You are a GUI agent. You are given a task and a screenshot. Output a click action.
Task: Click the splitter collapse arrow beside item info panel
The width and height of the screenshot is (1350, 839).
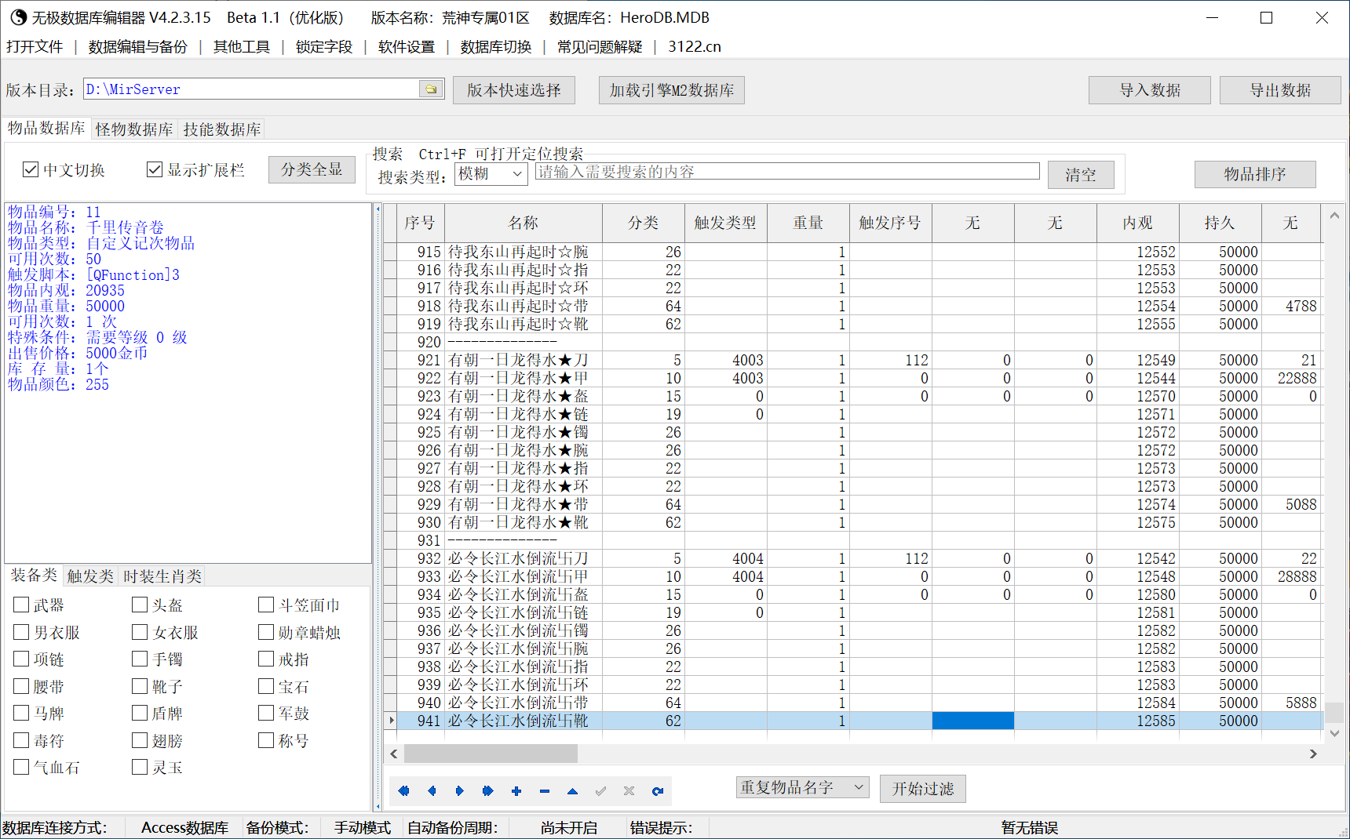coord(378,209)
